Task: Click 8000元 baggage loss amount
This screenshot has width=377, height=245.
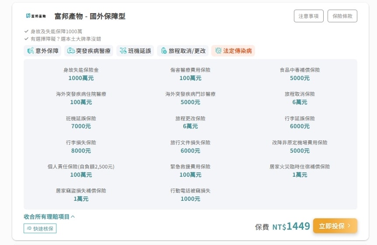Action: click(x=81, y=151)
